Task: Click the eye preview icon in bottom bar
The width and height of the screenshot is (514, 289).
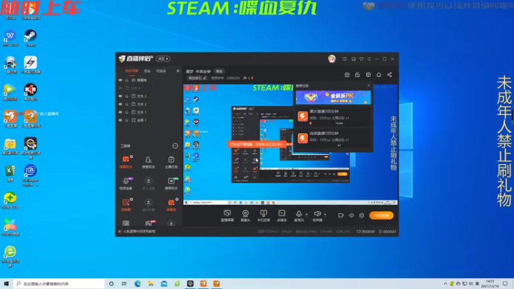Action: point(351,215)
